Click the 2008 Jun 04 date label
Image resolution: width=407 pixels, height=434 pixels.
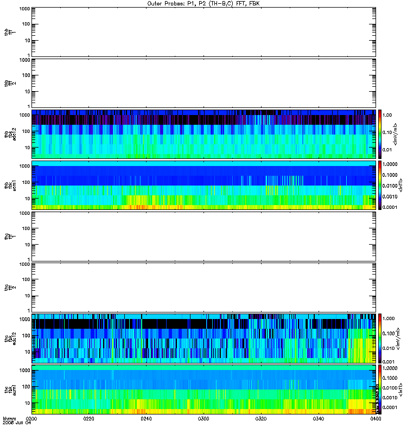click(x=17, y=423)
